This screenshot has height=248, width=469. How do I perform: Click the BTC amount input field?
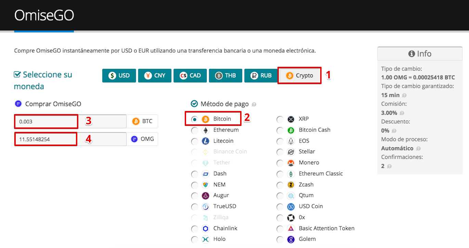[x=70, y=121]
